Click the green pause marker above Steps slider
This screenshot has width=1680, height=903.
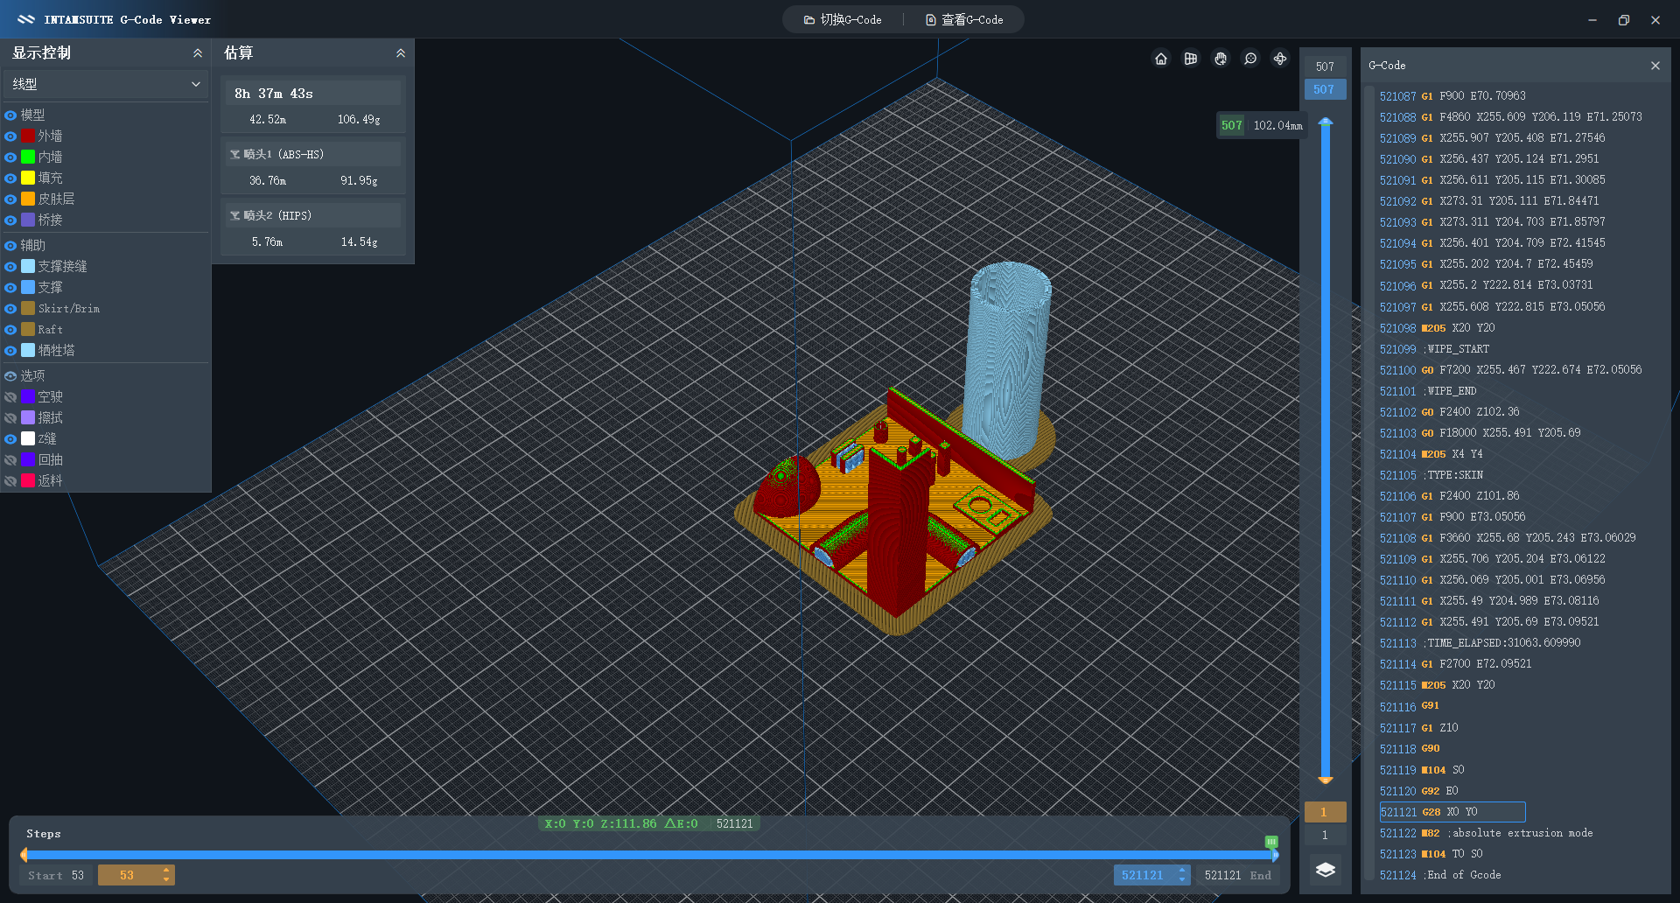click(x=1271, y=842)
